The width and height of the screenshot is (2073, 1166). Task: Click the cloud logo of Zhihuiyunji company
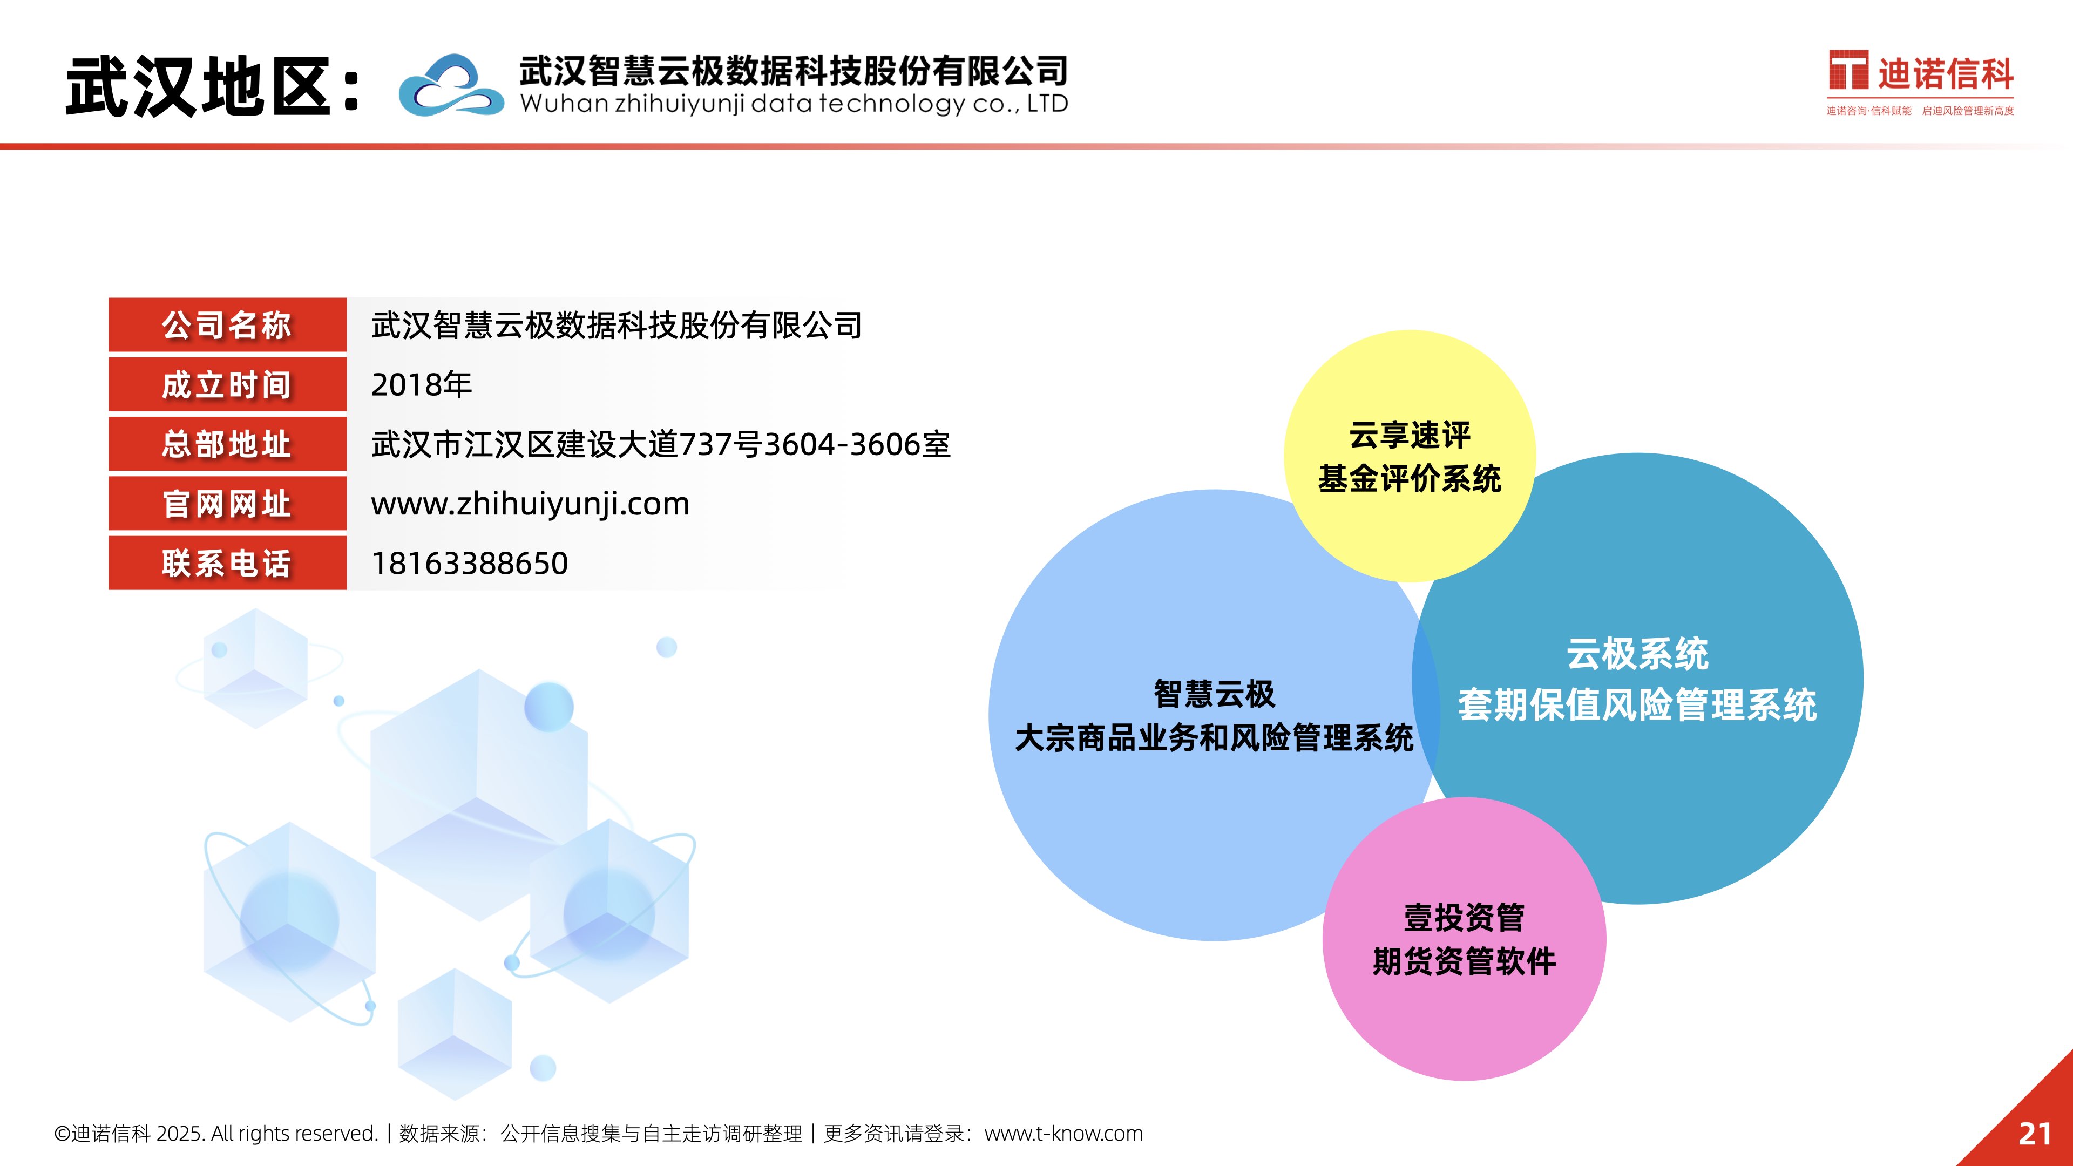click(451, 85)
